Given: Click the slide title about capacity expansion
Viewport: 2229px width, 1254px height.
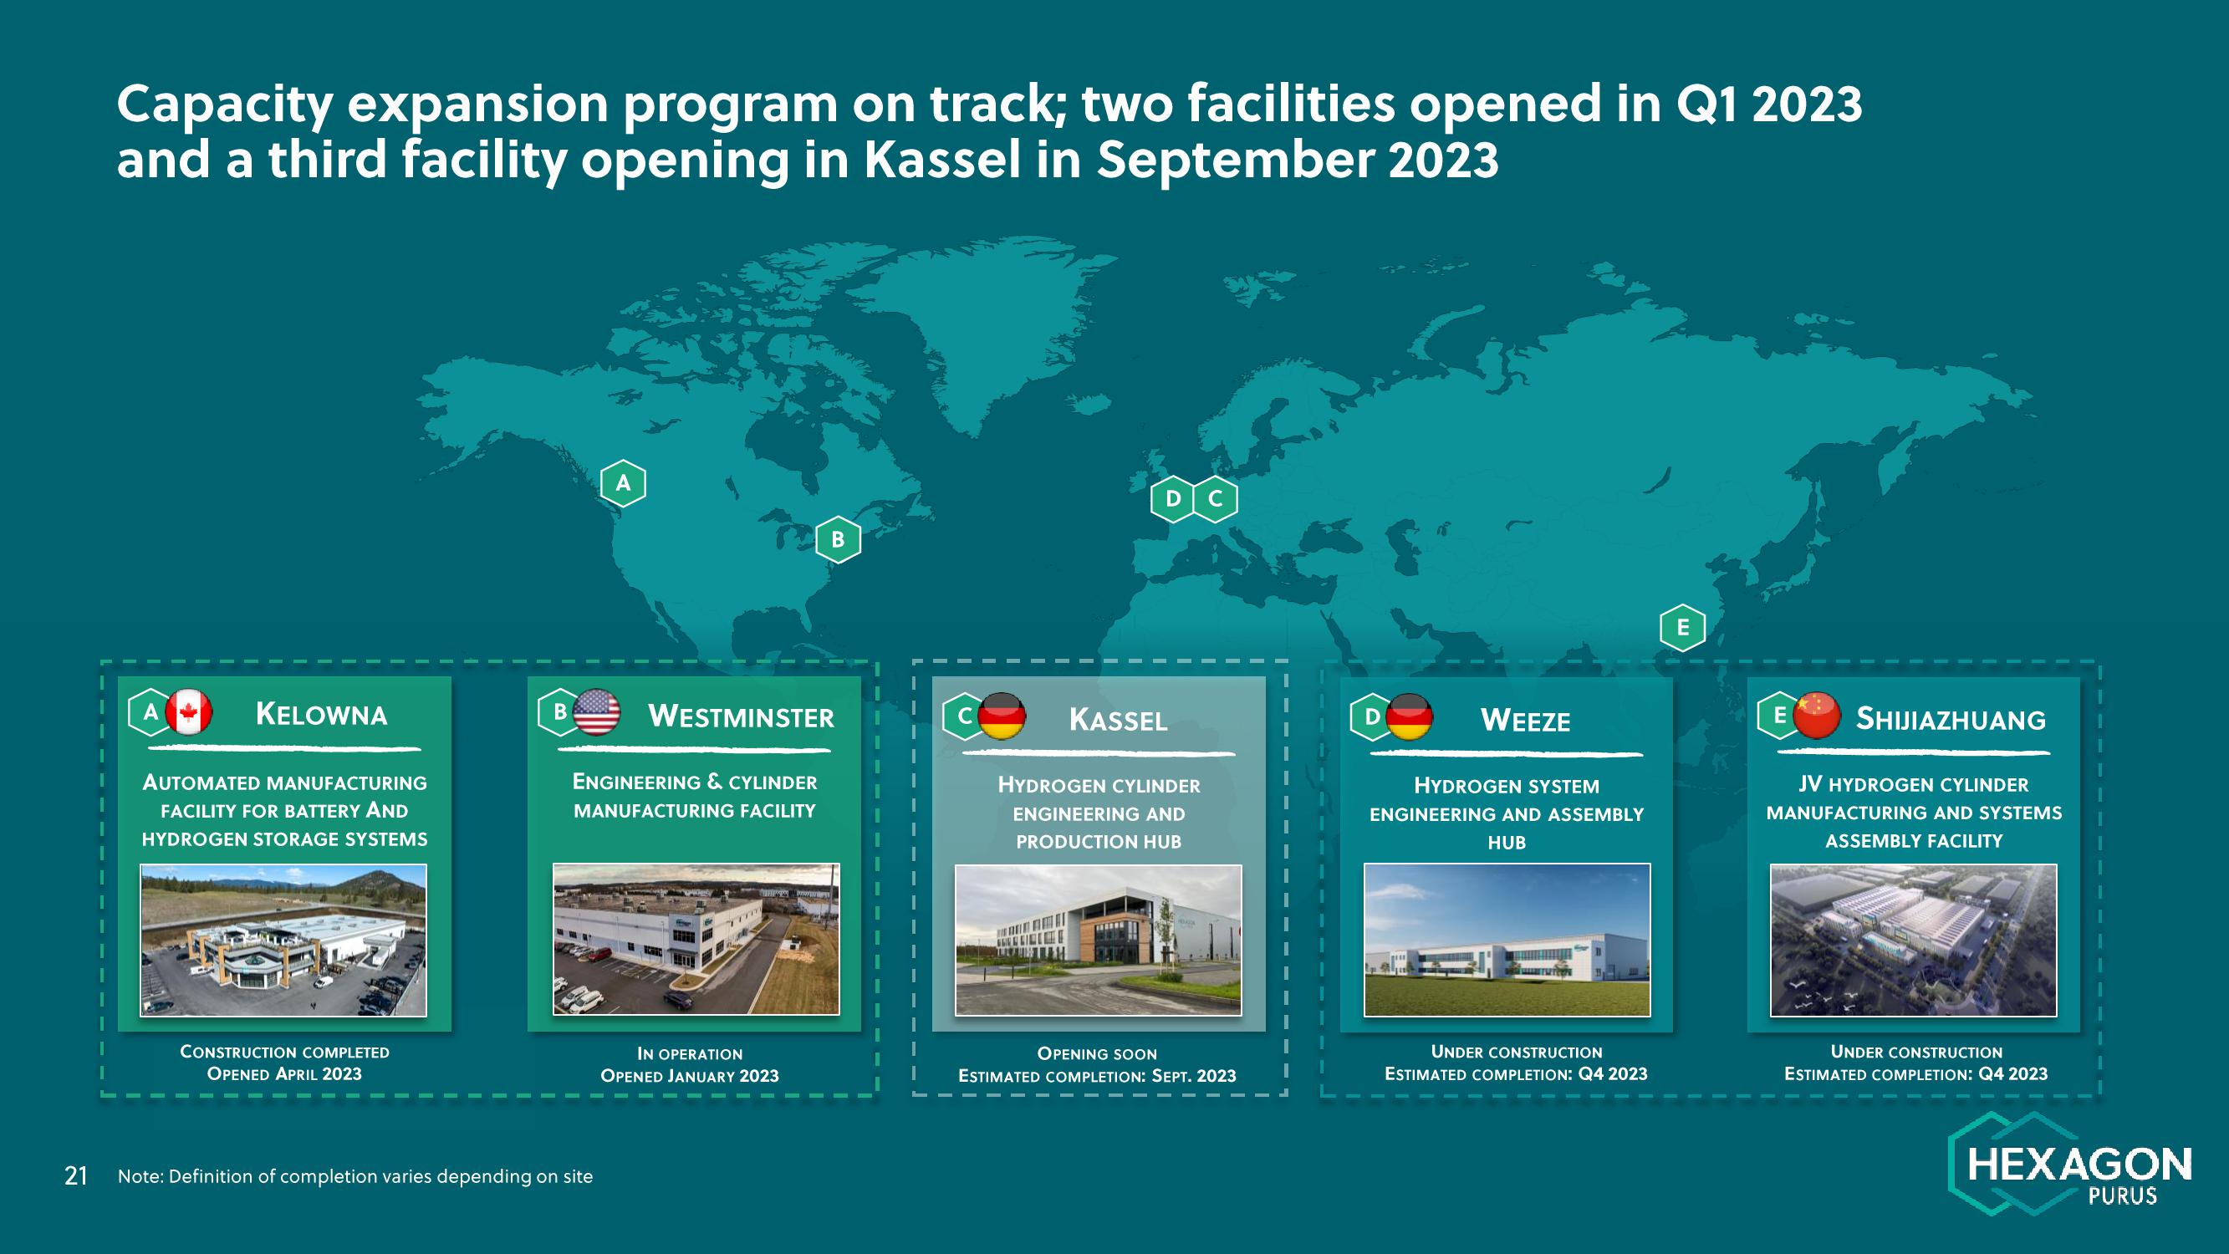Looking at the screenshot, I should click(989, 131).
